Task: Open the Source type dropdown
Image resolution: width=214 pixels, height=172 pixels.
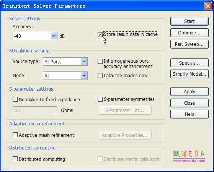Action: (x=84, y=62)
